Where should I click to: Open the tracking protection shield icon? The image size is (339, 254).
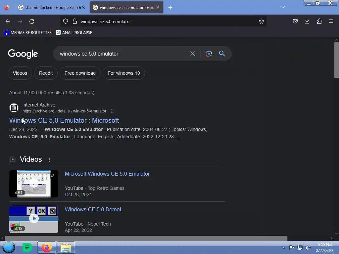click(66, 21)
